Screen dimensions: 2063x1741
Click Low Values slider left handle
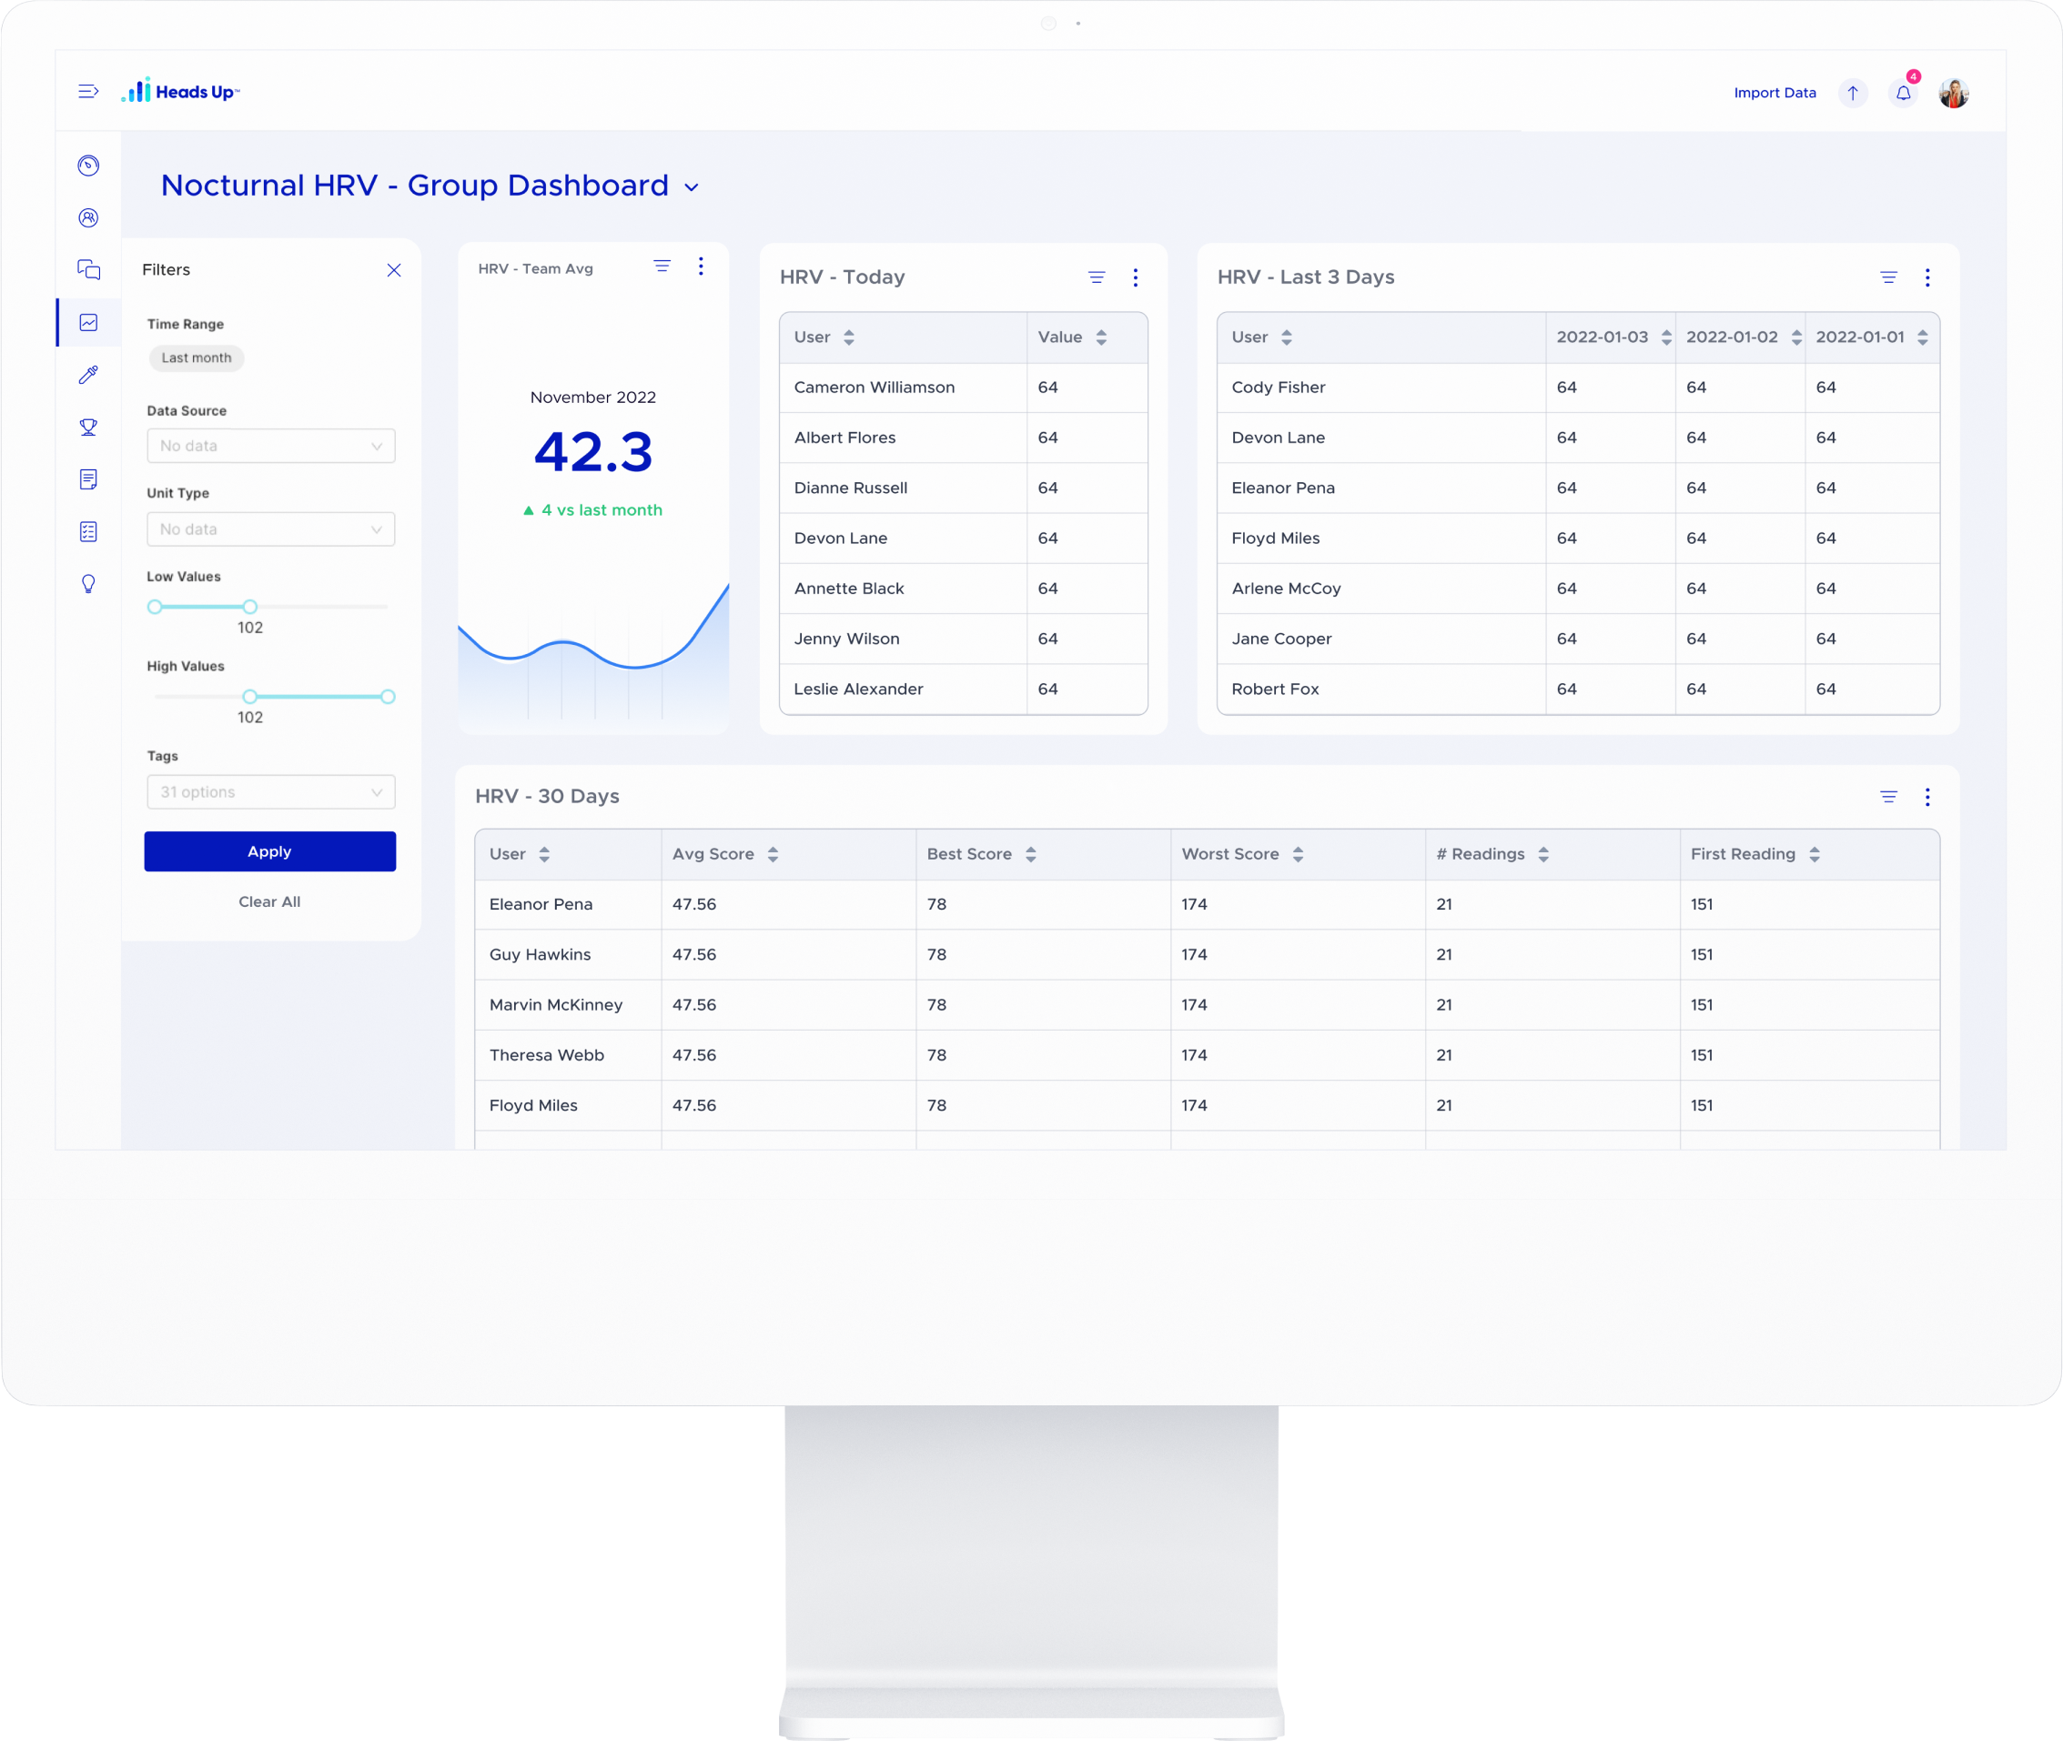click(x=155, y=607)
